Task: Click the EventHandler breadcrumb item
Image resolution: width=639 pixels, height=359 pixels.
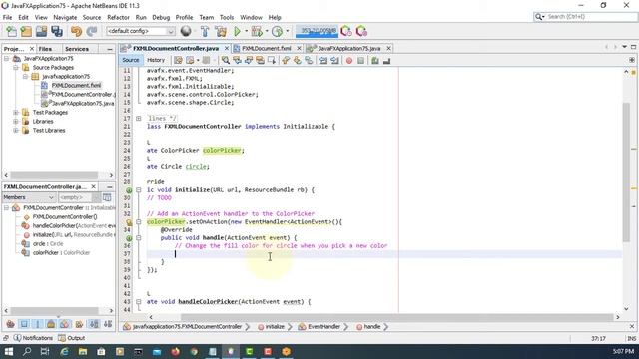Action: (319, 326)
